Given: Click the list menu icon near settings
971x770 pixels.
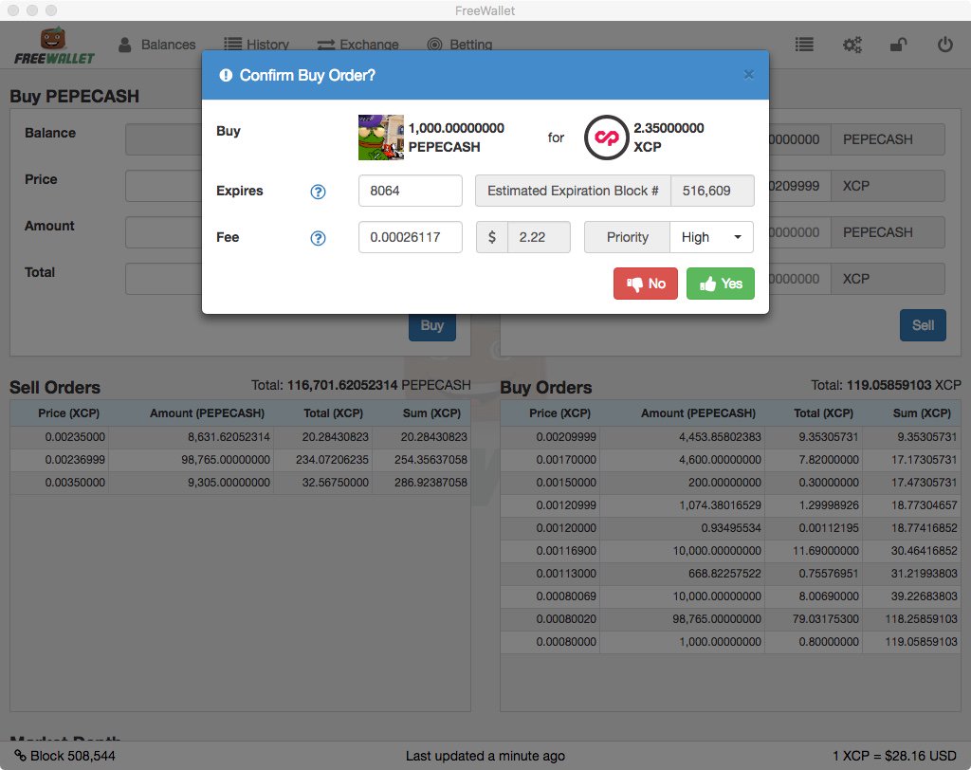Looking at the screenshot, I should tap(804, 44).
